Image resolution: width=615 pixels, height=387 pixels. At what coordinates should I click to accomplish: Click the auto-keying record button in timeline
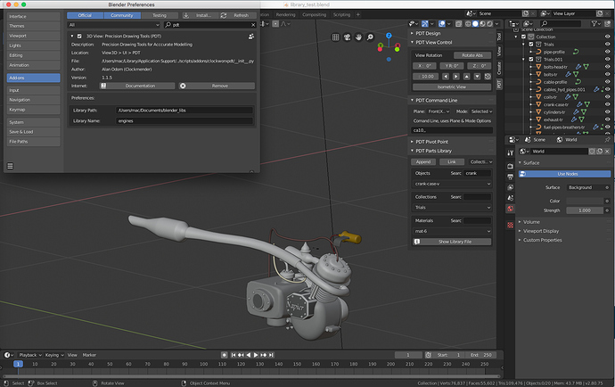click(x=224, y=355)
